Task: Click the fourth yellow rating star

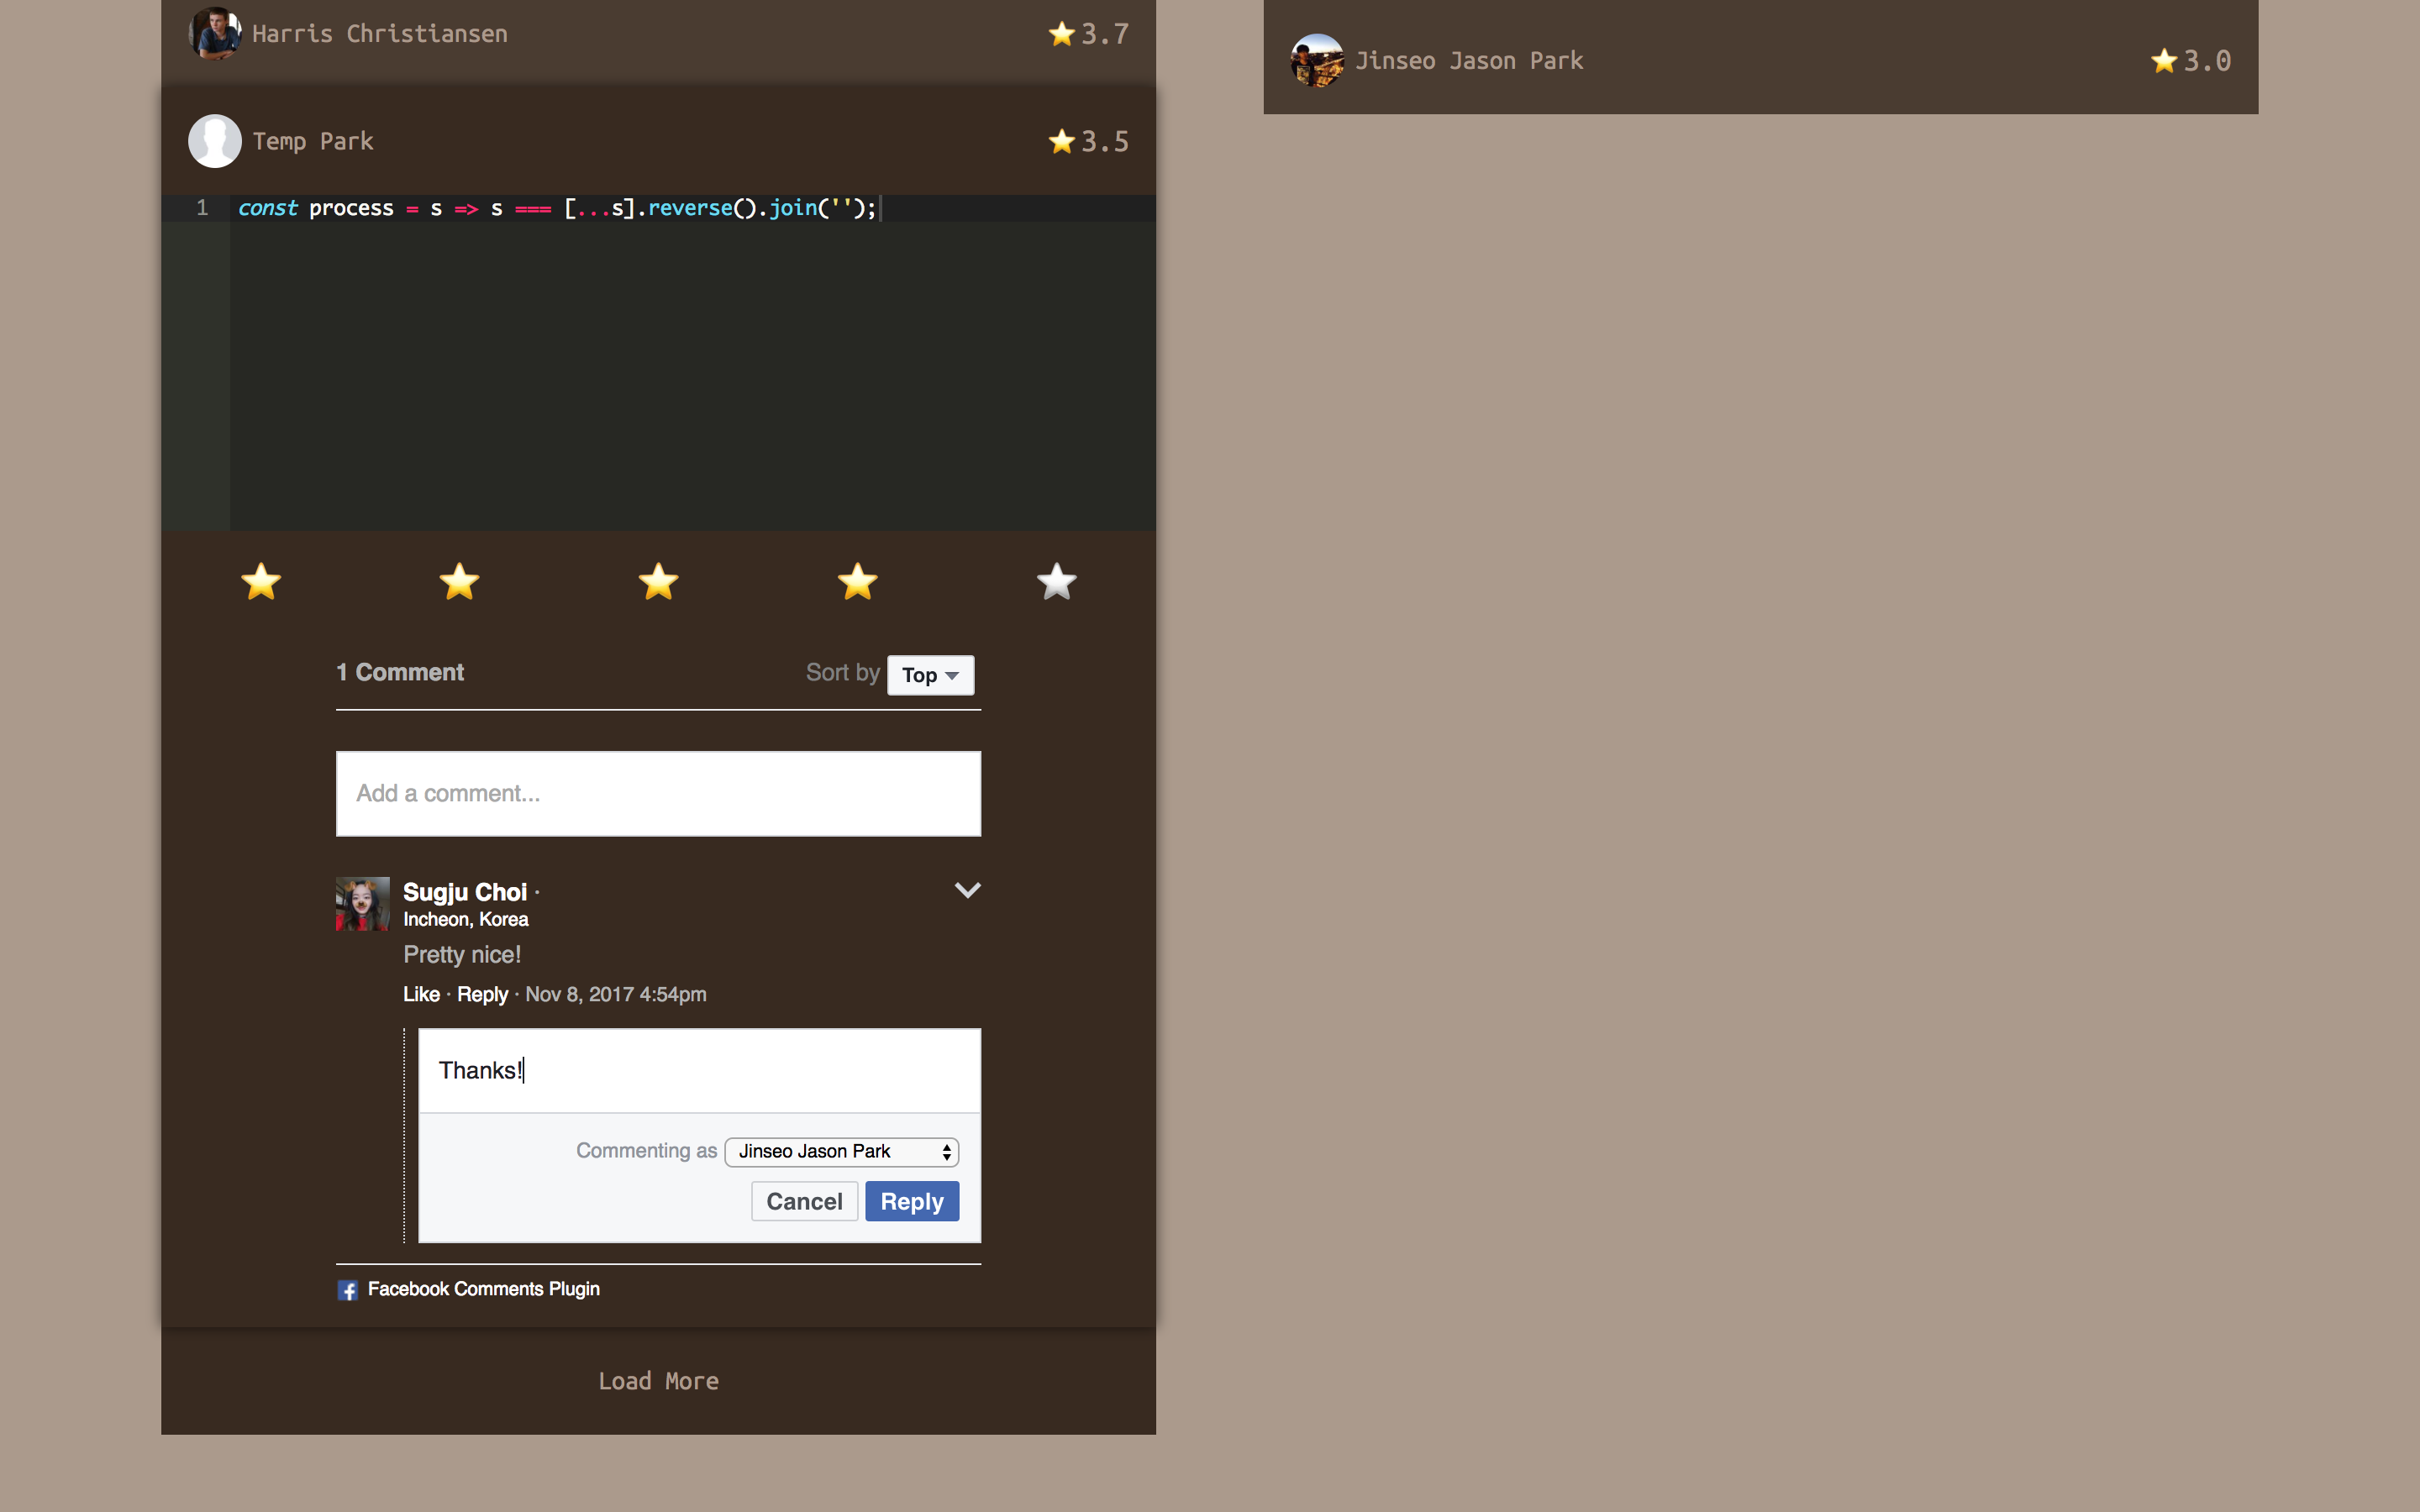Action: [x=858, y=581]
